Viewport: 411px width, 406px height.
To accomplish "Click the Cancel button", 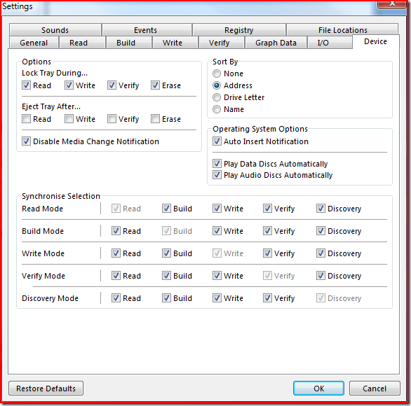I will pos(375,388).
